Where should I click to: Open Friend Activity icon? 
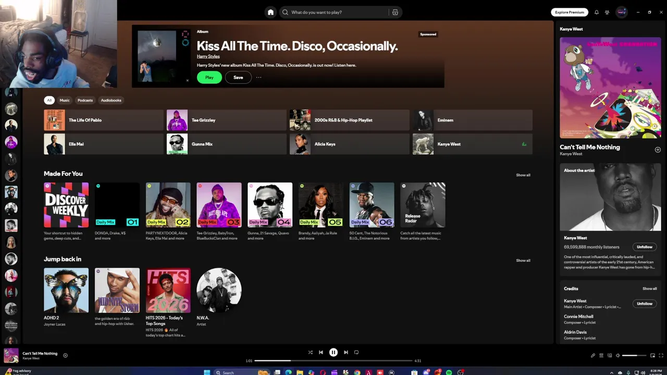(x=607, y=12)
